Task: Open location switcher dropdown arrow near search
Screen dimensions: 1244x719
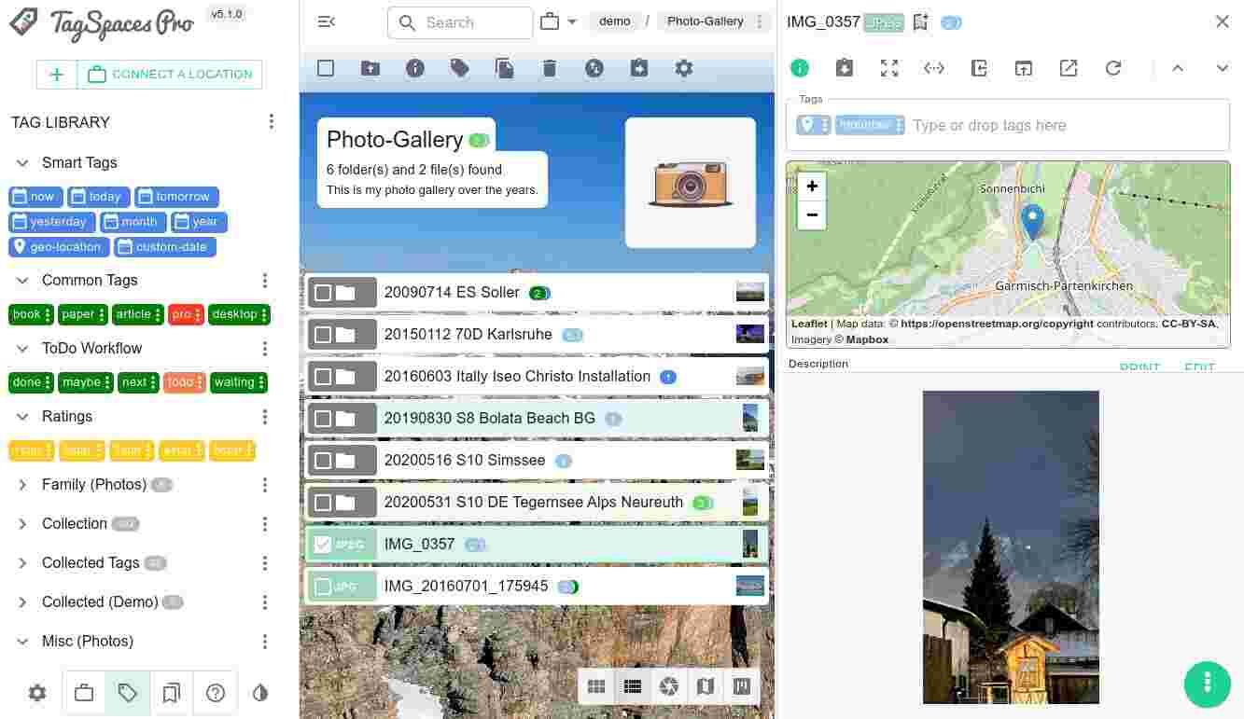Action: (572, 21)
